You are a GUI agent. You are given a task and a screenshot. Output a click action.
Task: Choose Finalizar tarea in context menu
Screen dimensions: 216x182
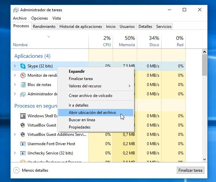81,79
